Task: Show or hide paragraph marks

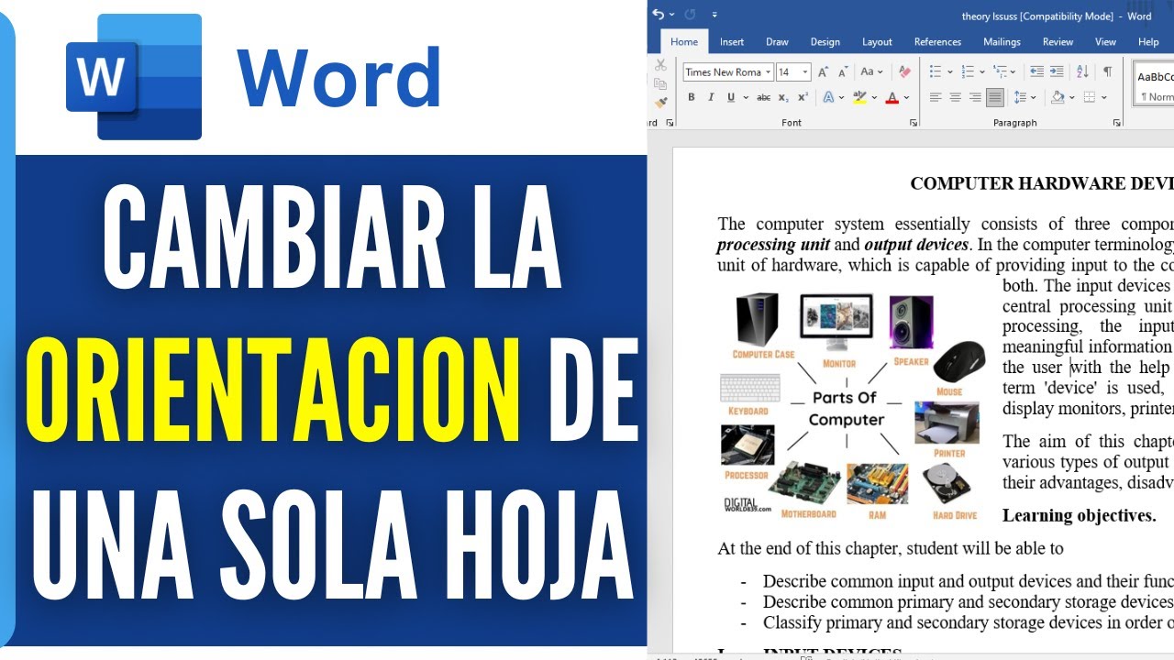Action: (x=1107, y=71)
